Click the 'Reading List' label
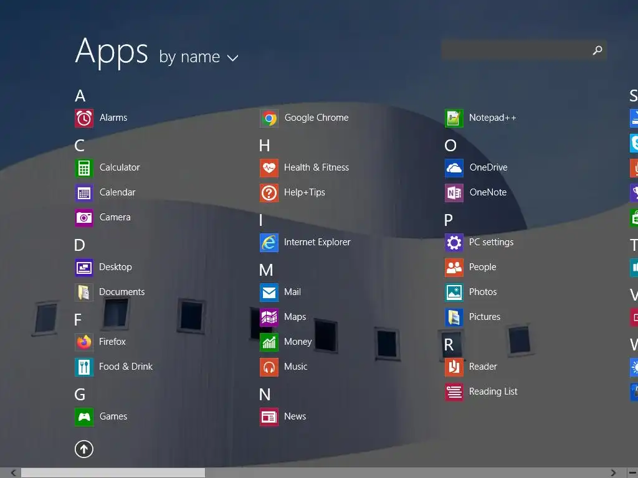 coord(493,391)
